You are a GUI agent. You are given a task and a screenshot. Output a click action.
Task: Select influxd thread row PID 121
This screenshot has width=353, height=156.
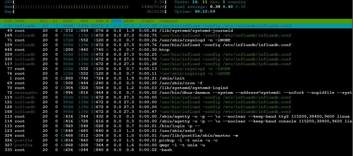tap(176, 102)
